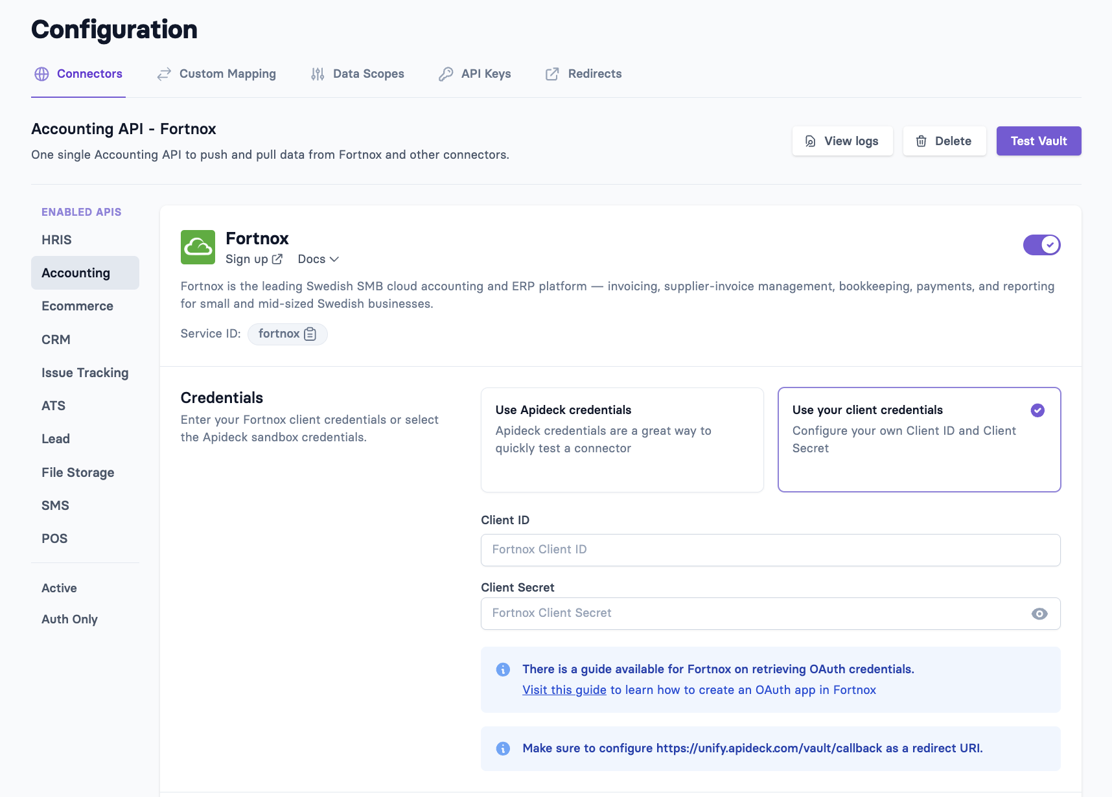Switch to Custom Mapping tab
This screenshot has height=797, width=1112.
tap(216, 74)
